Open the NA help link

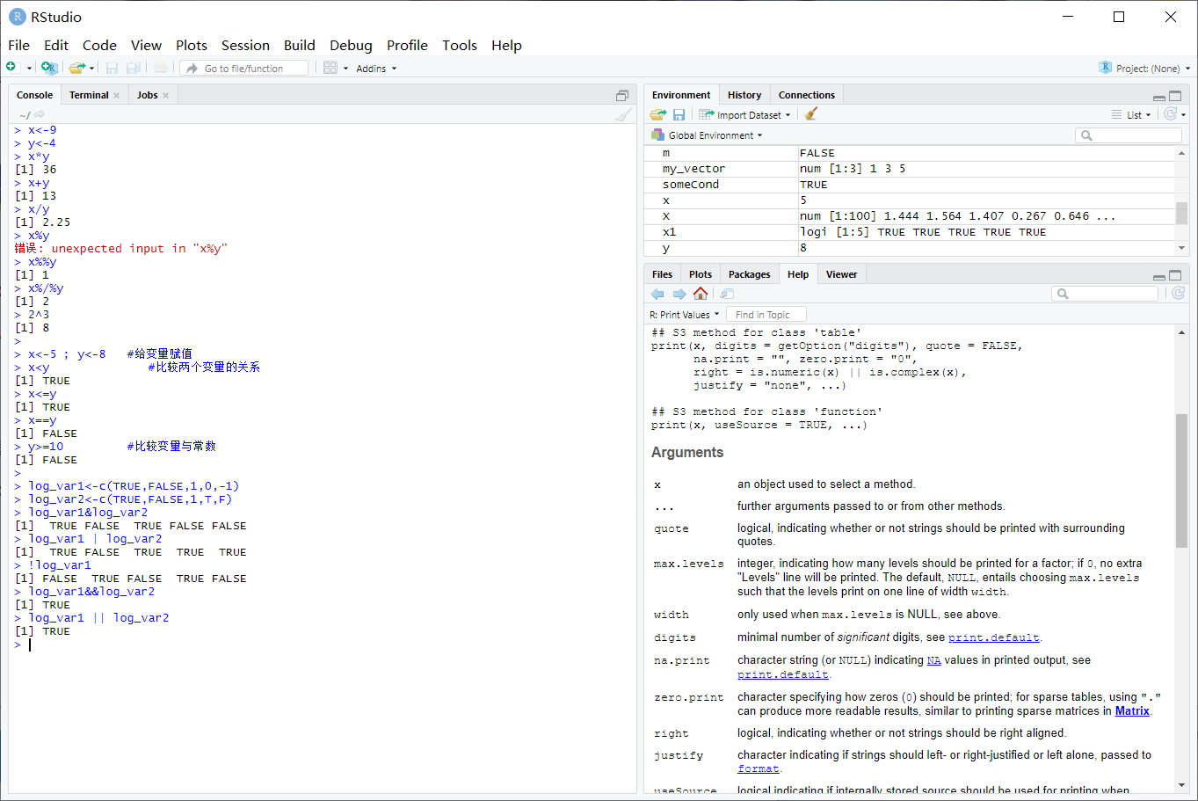933,660
